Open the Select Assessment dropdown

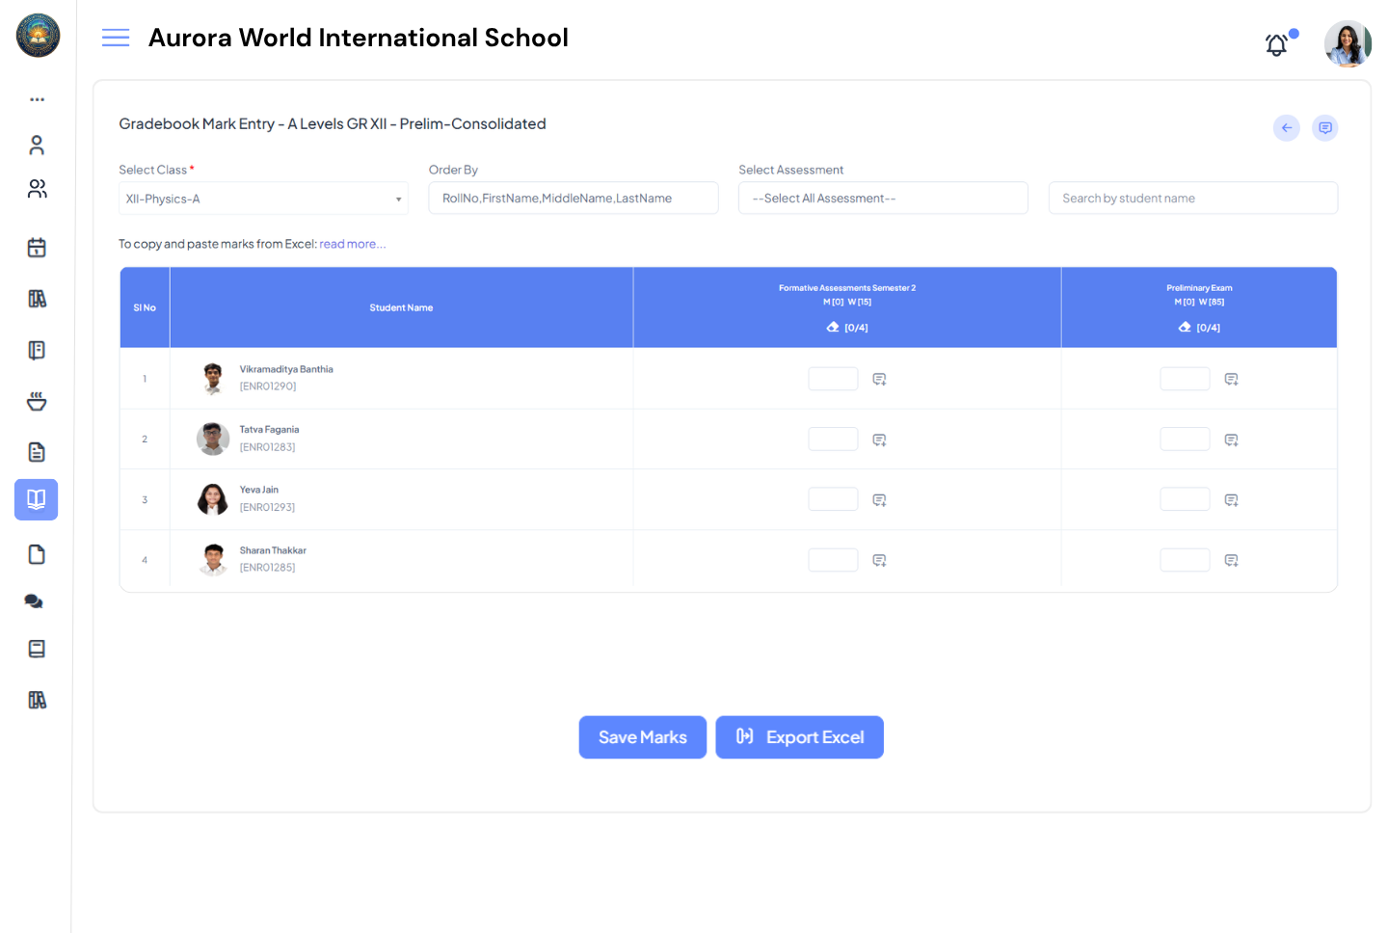[882, 198]
